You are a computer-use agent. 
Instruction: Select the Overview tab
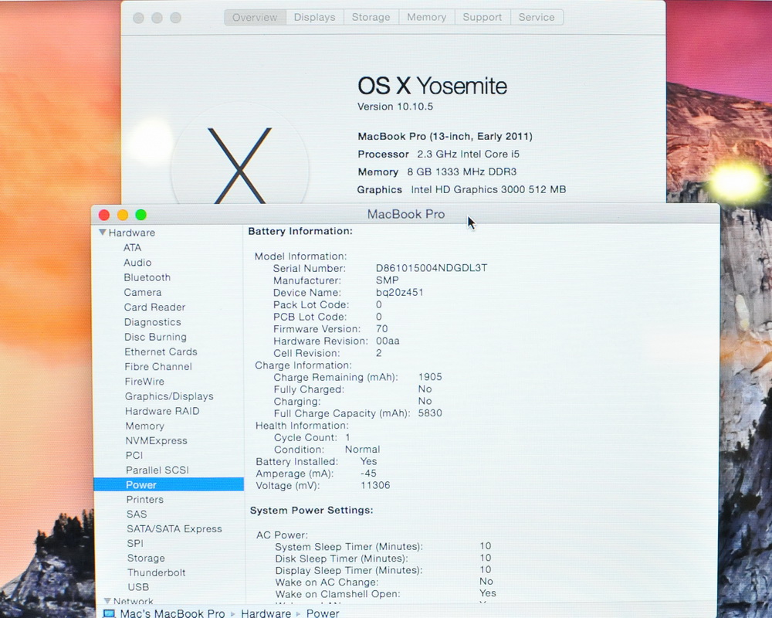click(x=255, y=17)
